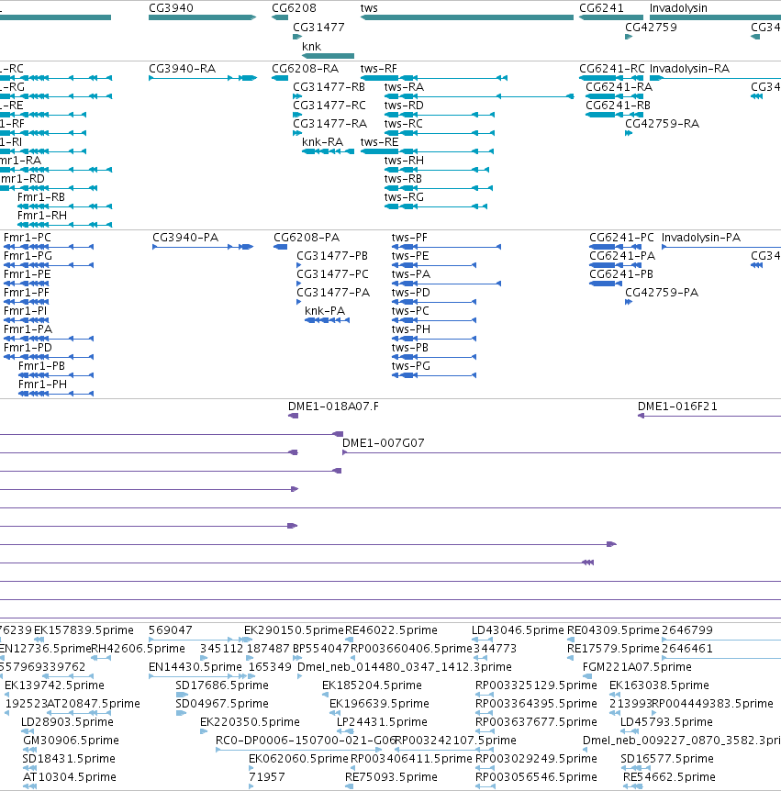Click EST EK290150.5prime label
Image resolution: width=781 pixels, height=791 pixels.
click(294, 630)
